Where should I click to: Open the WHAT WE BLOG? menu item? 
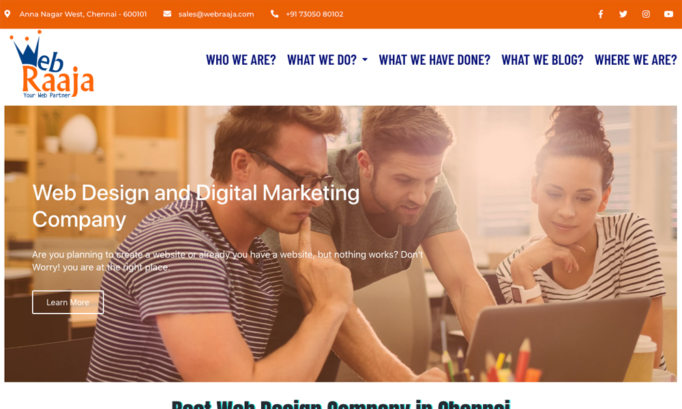[x=542, y=59]
